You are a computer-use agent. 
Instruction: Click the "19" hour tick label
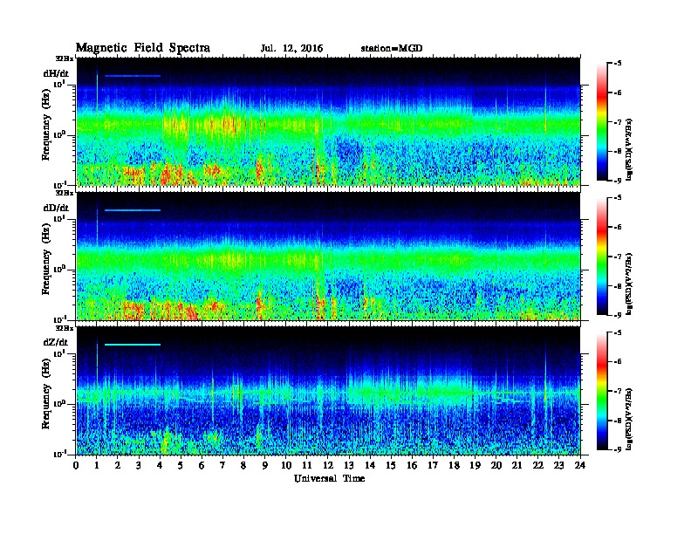475,466
